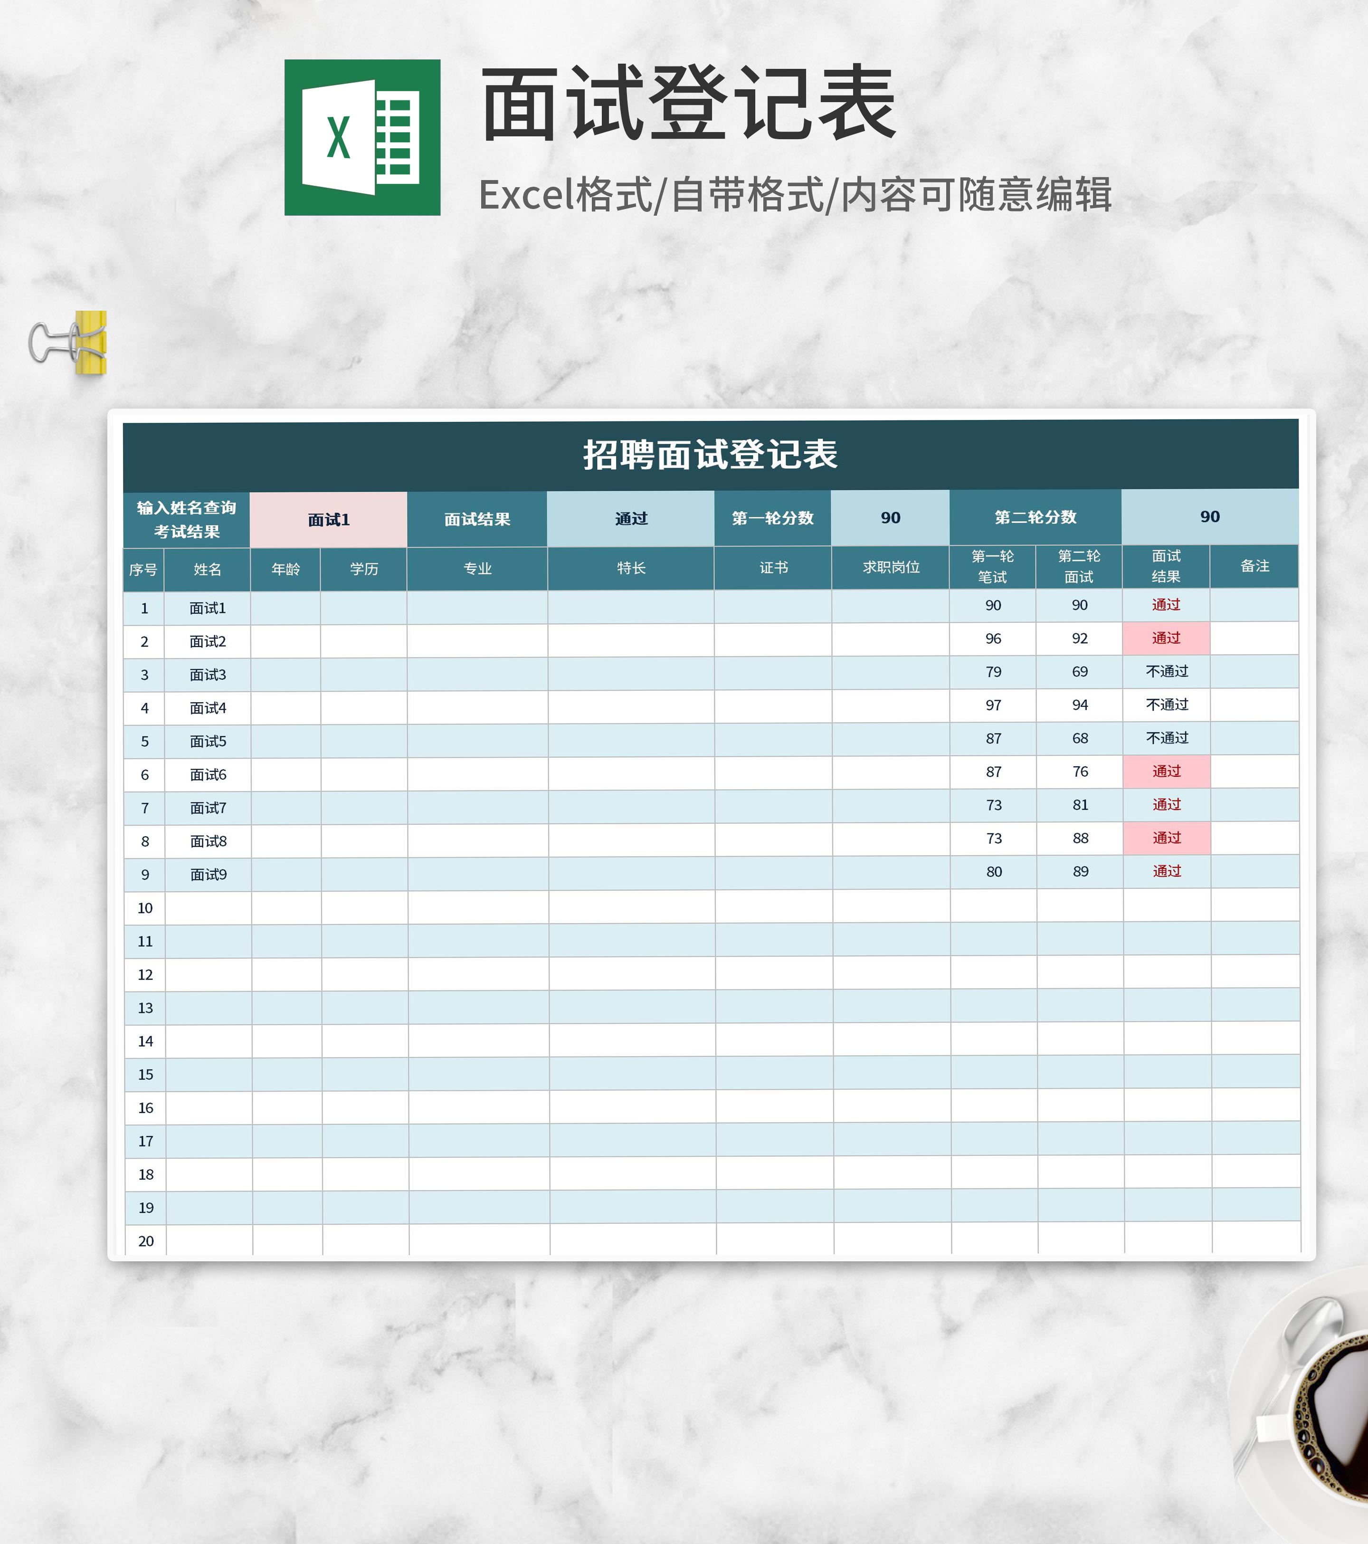Select the 面试结果 lookup label cell
Viewport: 1368px width, 1544px height.
476,520
